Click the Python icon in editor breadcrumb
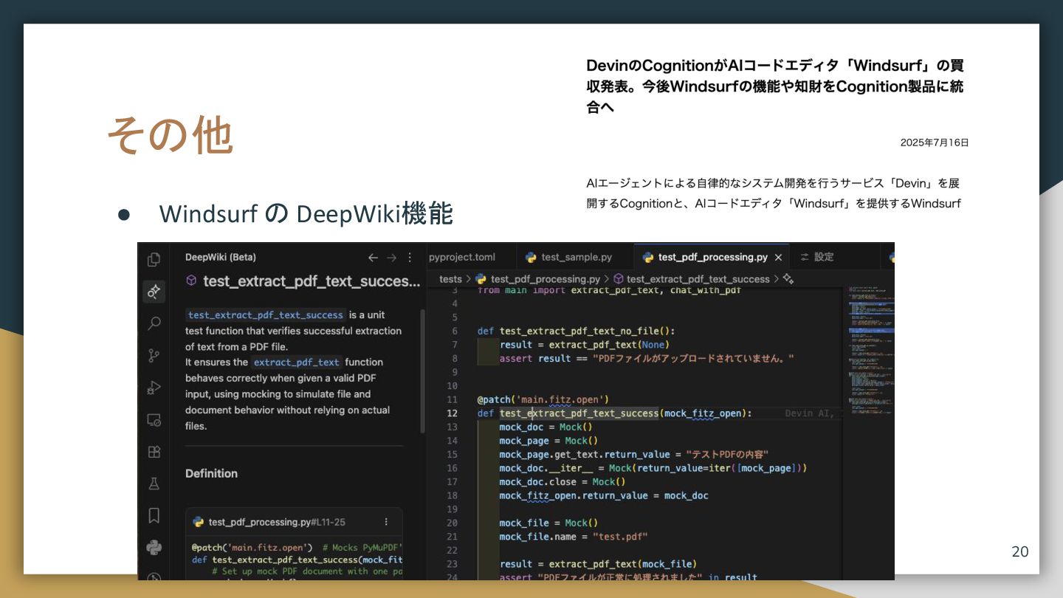1063x598 pixels. (x=481, y=279)
